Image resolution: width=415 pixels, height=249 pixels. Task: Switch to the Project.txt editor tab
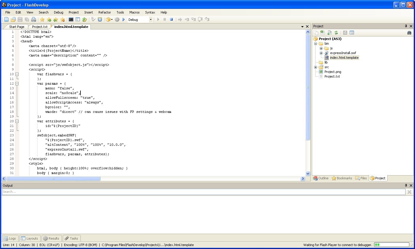point(40,27)
